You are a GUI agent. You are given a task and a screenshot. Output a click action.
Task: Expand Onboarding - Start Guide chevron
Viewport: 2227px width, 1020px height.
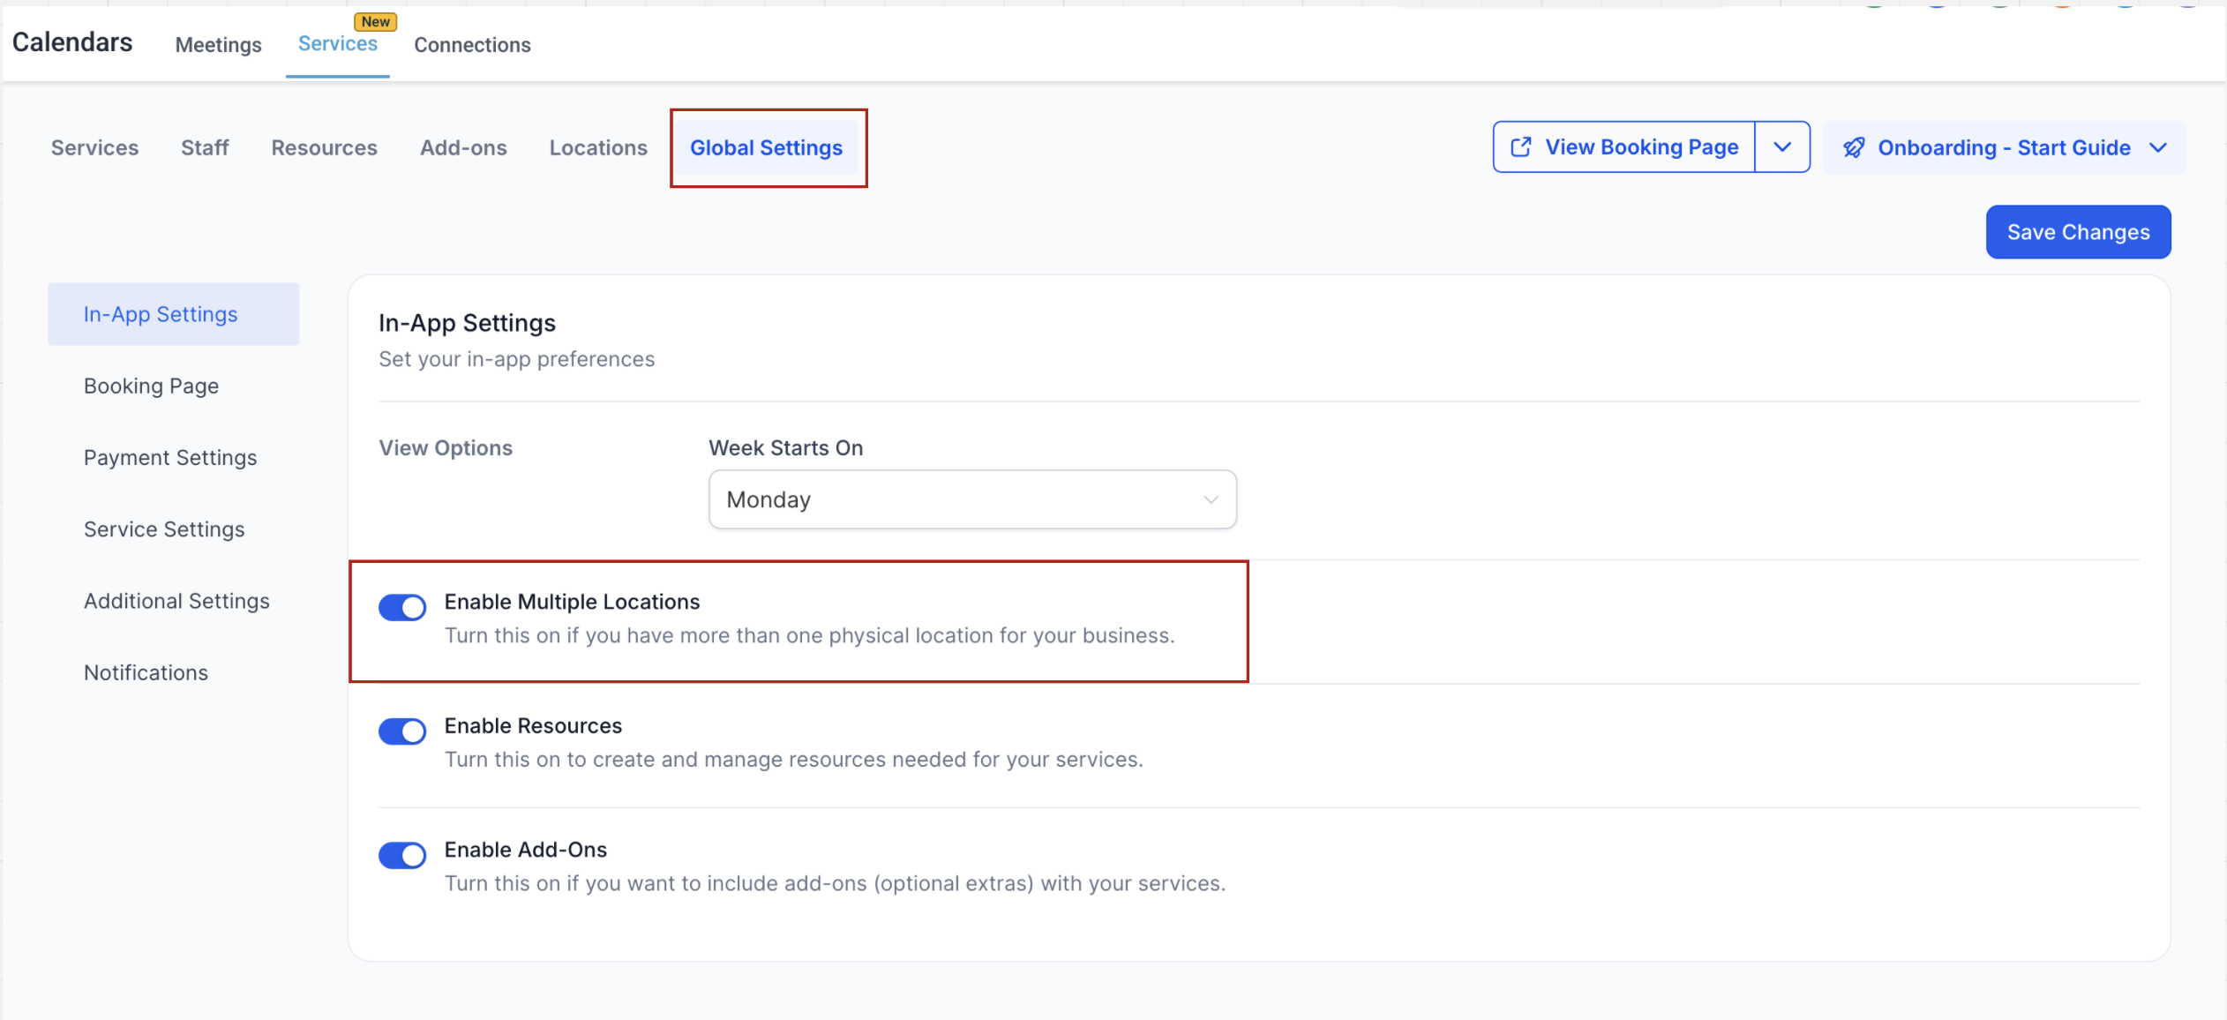click(2158, 147)
